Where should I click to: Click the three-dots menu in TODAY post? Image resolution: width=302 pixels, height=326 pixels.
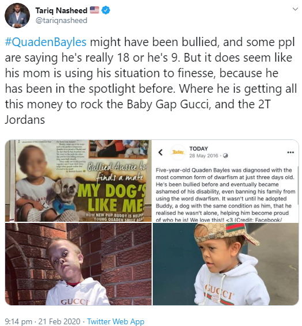coord(290,153)
